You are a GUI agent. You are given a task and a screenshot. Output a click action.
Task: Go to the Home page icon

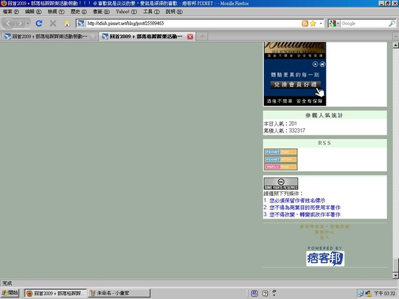point(67,24)
